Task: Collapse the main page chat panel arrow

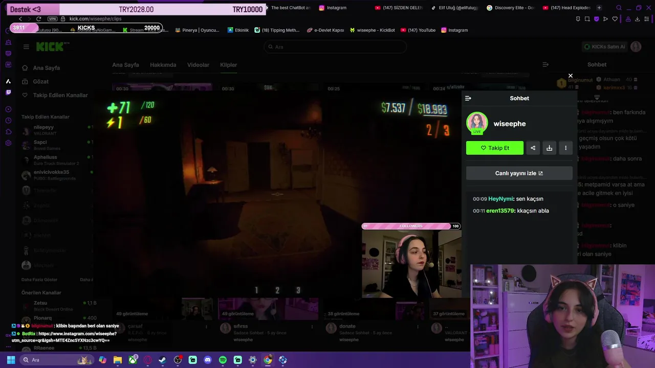Action: pos(545,64)
